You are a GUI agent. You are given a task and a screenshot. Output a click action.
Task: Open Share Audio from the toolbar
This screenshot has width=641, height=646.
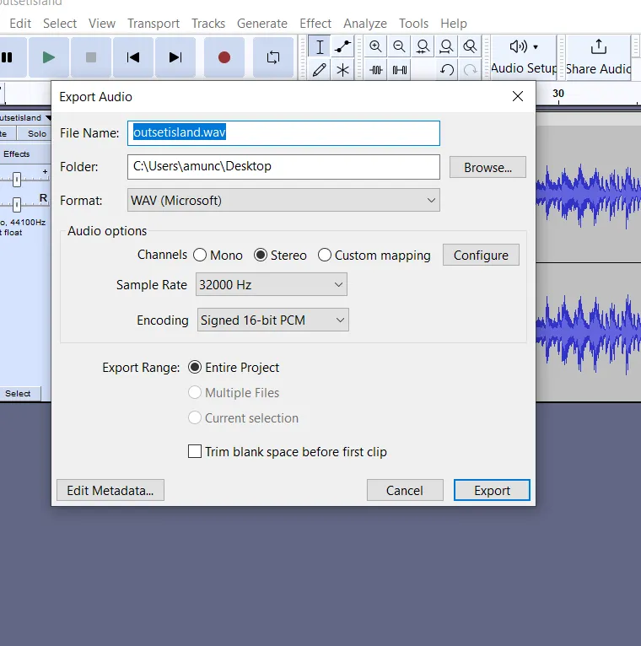(598, 57)
